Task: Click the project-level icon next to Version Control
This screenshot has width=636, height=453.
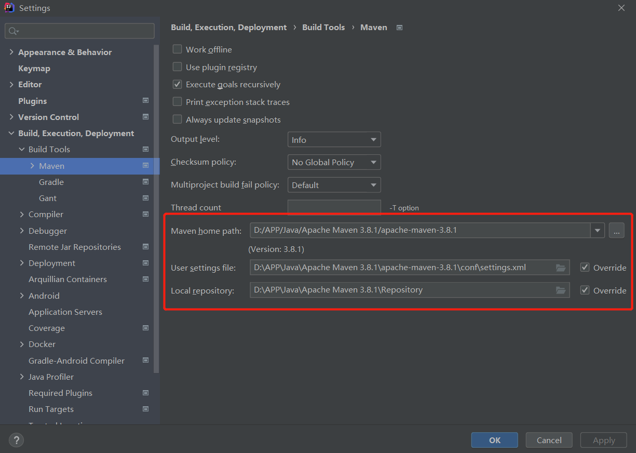Action: (145, 117)
